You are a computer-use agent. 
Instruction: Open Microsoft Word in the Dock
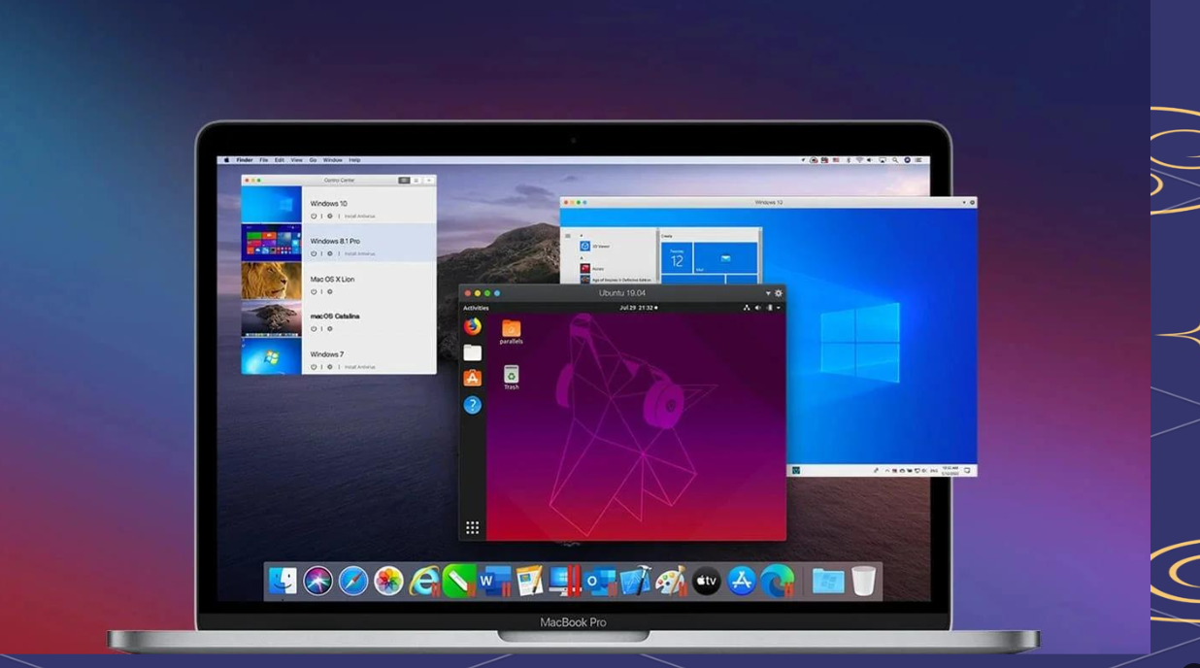(x=494, y=581)
